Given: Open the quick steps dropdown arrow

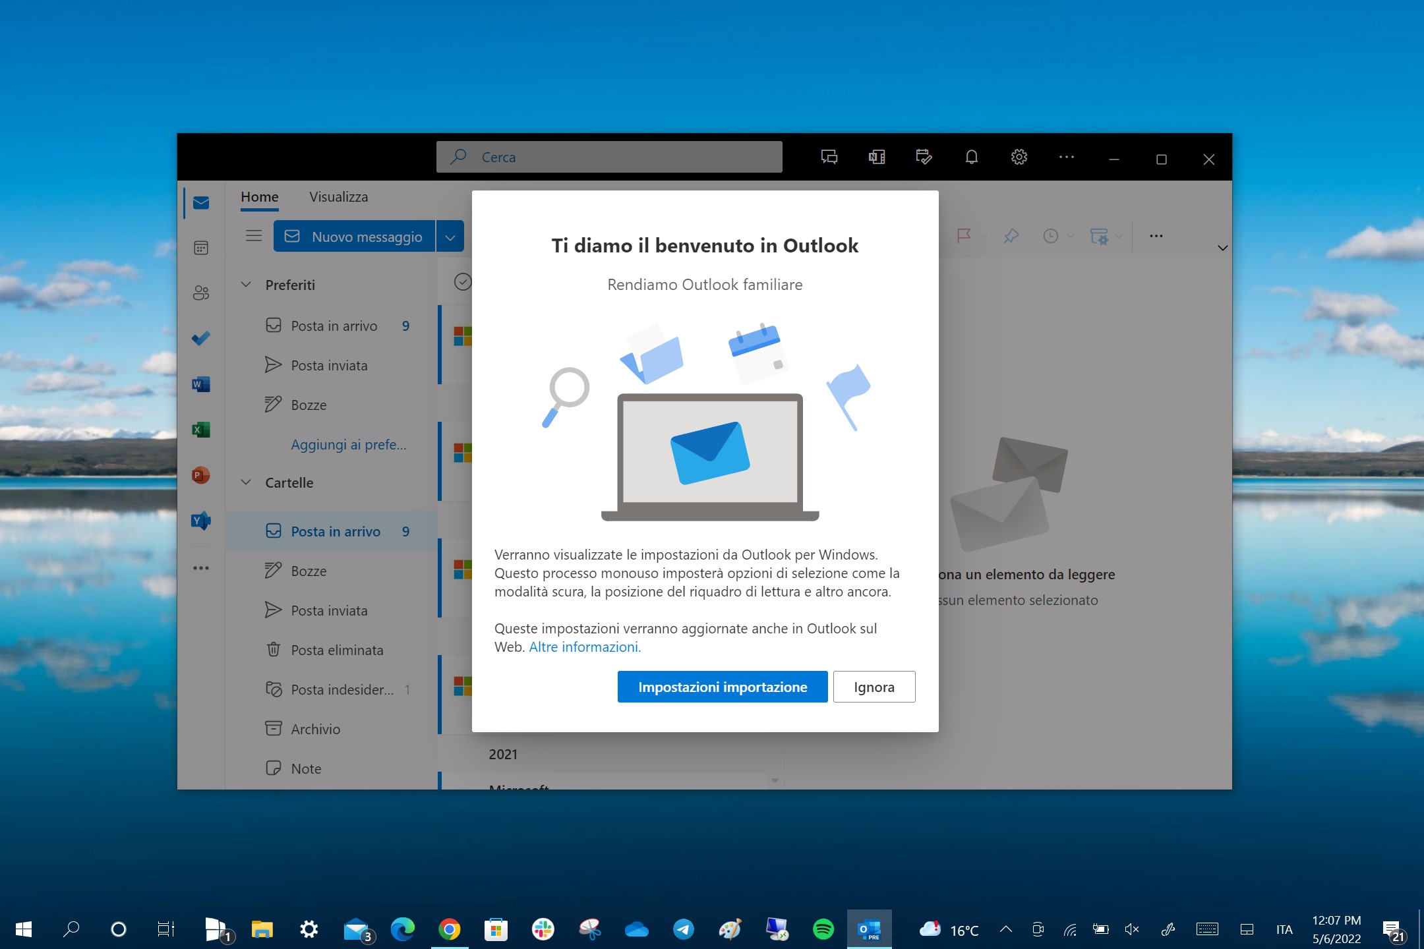Looking at the screenshot, I should (1119, 236).
